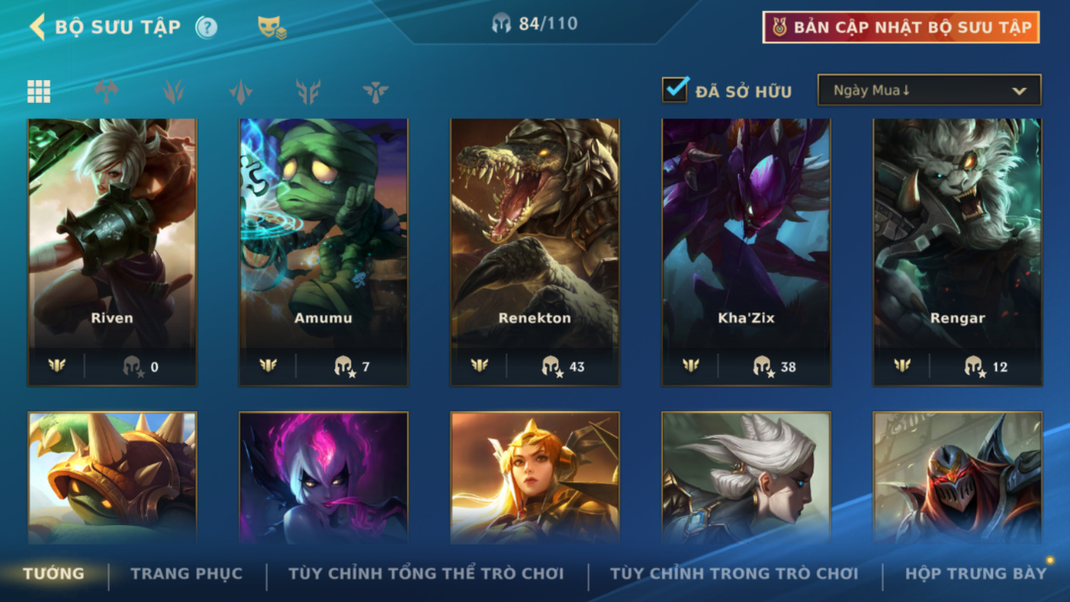Click BẢN CẬP NHẬT BỘ SƯU TẬP button

tap(901, 27)
